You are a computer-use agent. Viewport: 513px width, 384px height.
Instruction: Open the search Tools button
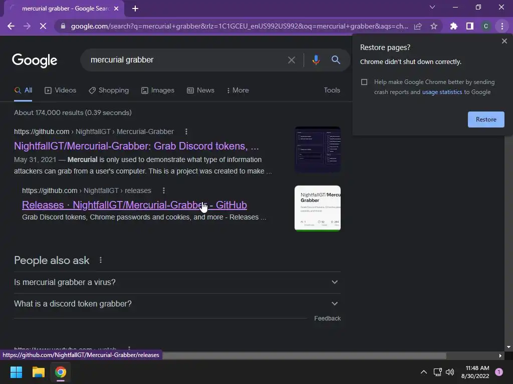point(332,90)
